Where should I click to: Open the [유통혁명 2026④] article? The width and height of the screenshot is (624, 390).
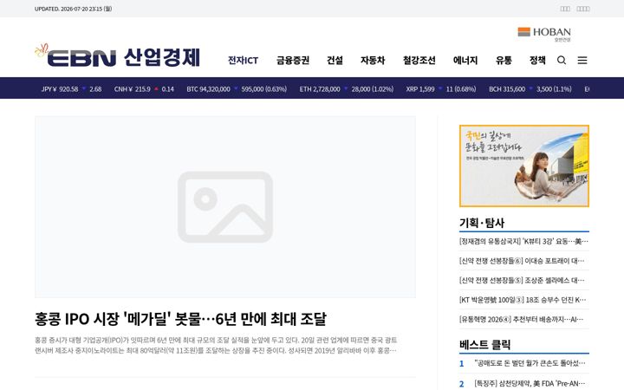[x=522, y=319]
